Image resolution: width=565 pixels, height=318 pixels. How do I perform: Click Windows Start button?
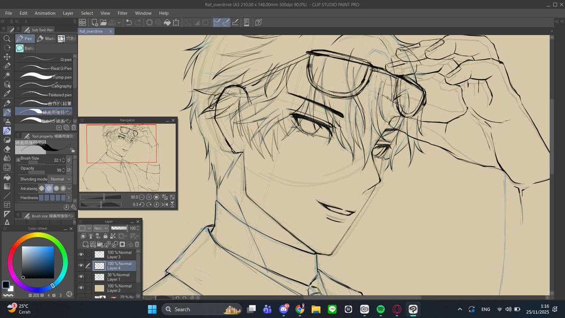coord(152,309)
